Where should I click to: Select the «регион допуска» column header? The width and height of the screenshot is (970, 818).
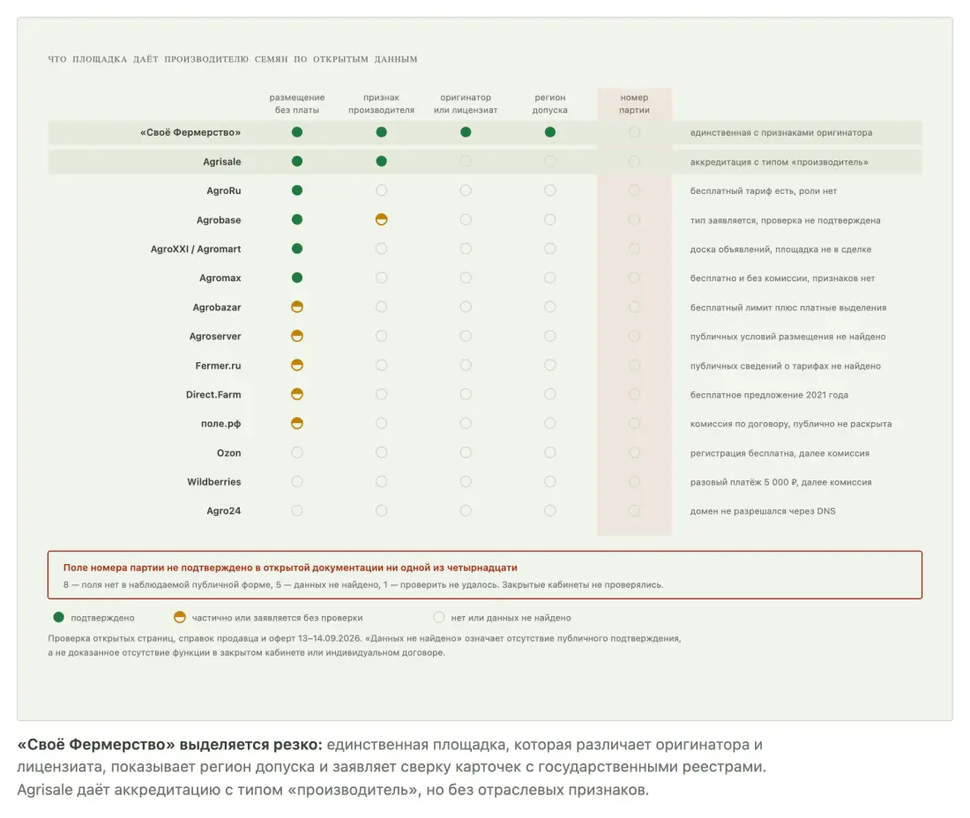coord(550,104)
